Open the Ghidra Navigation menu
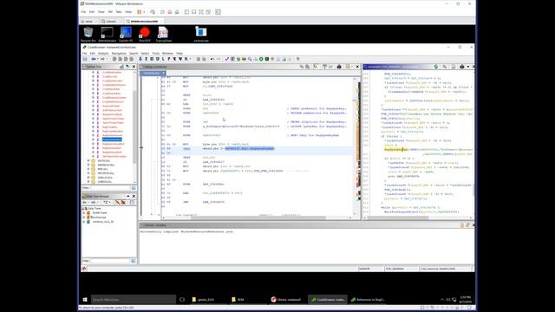555x312 pixels. tap(119, 54)
